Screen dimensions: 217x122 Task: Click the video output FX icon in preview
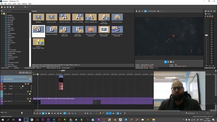pyautogui.click(x=142, y=11)
